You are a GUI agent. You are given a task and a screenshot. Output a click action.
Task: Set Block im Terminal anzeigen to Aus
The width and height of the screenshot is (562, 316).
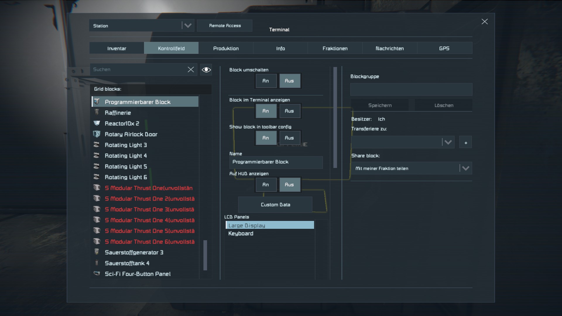click(289, 111)
